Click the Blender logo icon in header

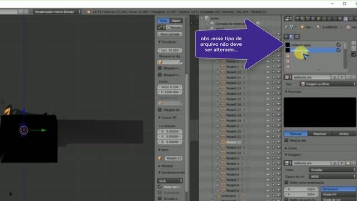(x=88, y=12)
